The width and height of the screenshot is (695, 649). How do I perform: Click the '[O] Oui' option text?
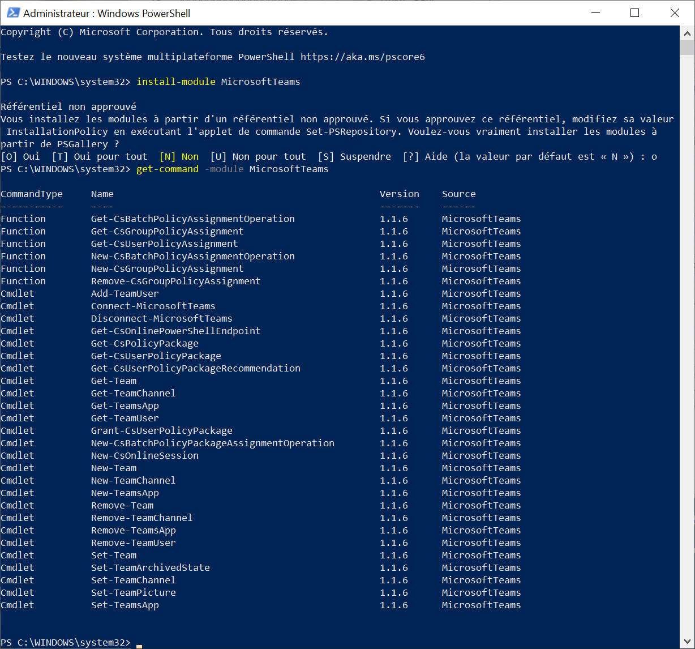20,156
